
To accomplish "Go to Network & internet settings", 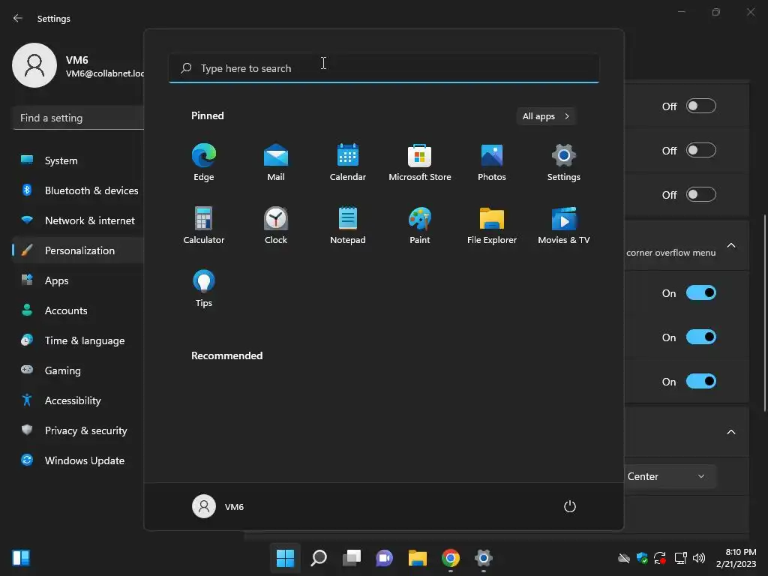I will pyautogui.click(x=78, y=220).
